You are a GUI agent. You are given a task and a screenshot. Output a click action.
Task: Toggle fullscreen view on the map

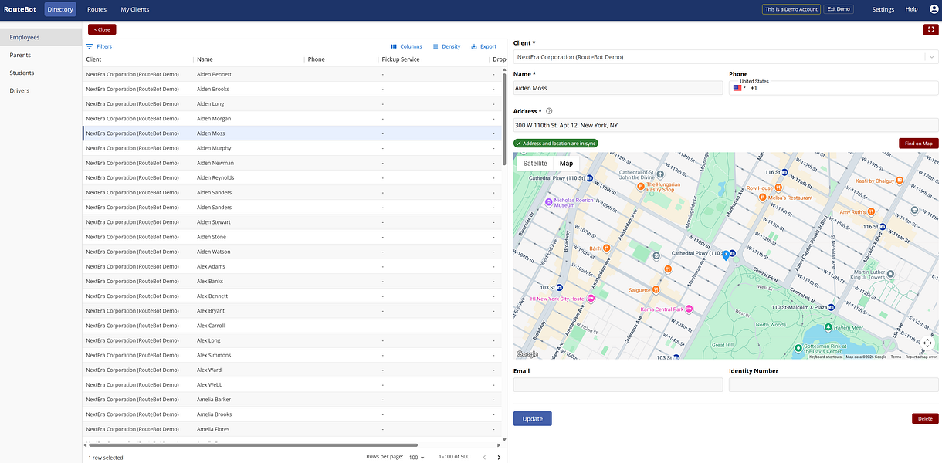(927, 343)
